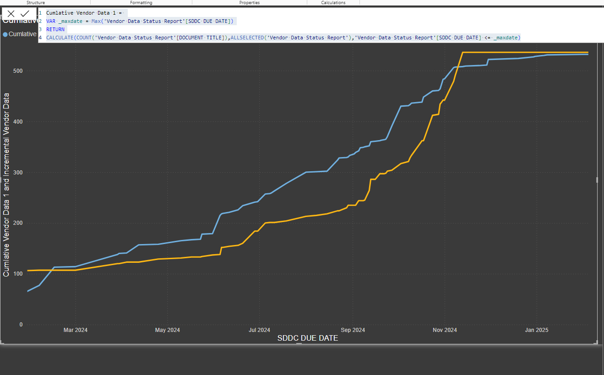The height and width of the screenshot is (375, 604).
Task: Click the 300 y-axis value
Action: click(18, 173)
